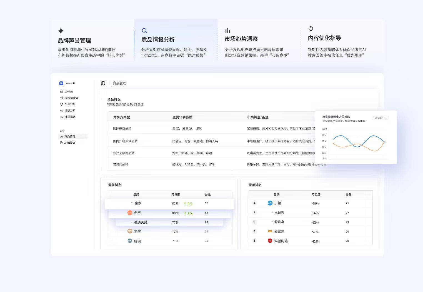
Task: Click the 品牌声誉管理 star icon
Action: point(61,31)
